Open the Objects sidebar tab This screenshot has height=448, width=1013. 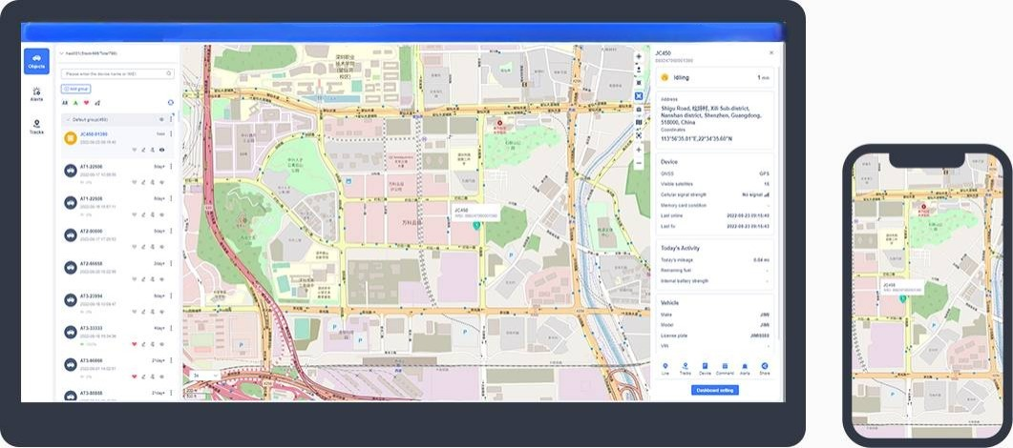pos(36,61)
